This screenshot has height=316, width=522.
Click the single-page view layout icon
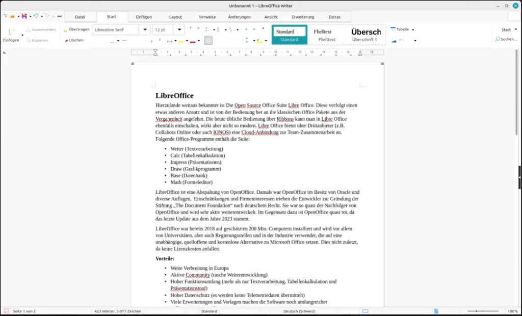click(436, 311)
